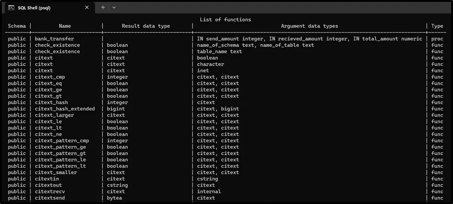
Task: Click the Schema column header
Action: 17,26
